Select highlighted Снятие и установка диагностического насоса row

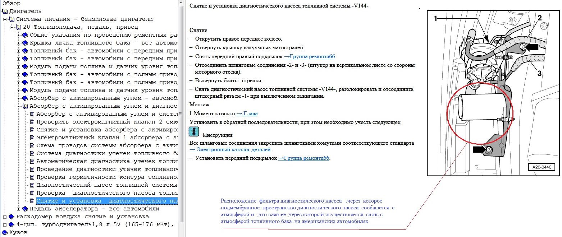tap(107, 201)
